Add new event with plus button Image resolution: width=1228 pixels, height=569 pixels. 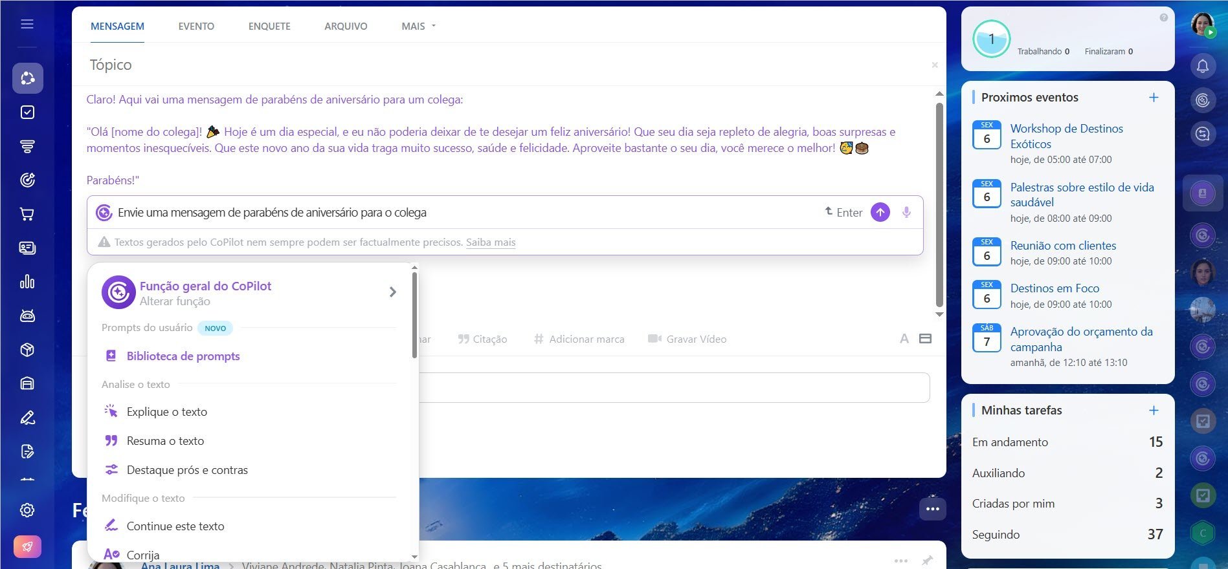click(x=1153, y=98)
